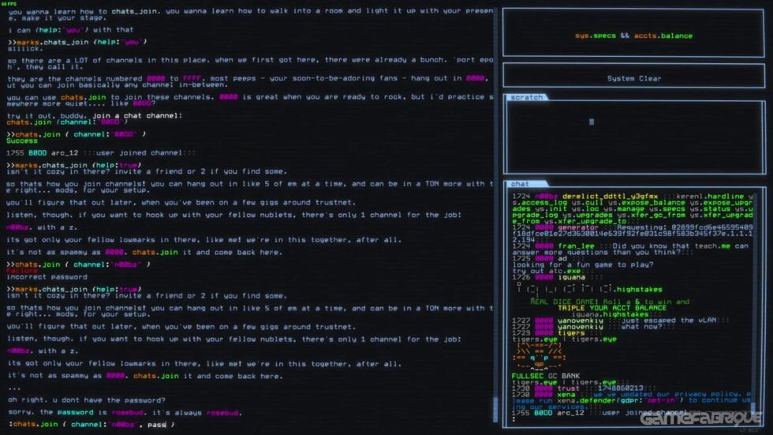Click the green 'Success' result text
The width and height of the screenshot is (773, 435).
pos(22,141)
